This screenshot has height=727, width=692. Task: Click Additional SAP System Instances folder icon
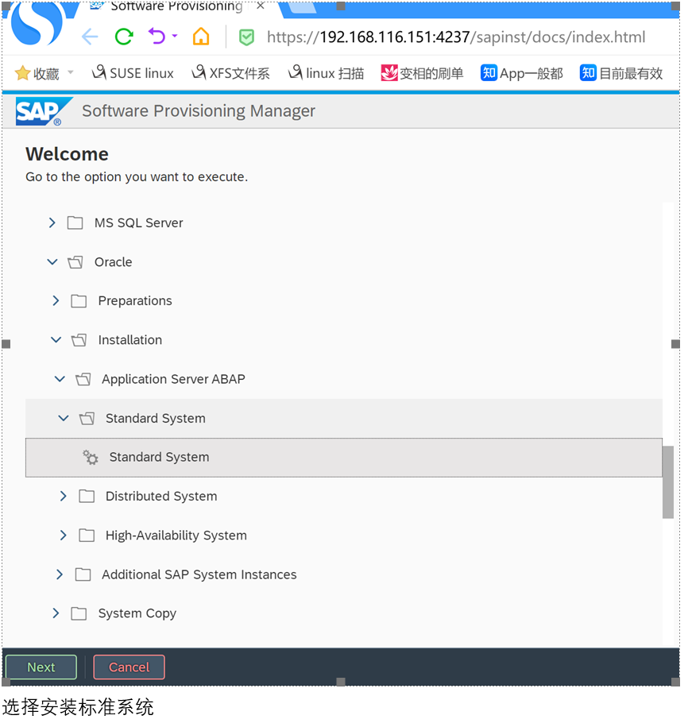(x=83, y=575)
